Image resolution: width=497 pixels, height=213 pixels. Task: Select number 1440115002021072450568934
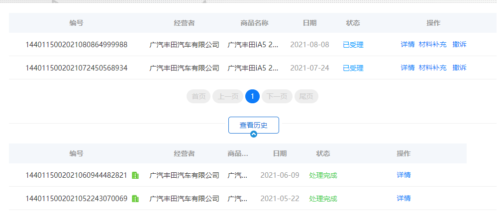[77, 68]
